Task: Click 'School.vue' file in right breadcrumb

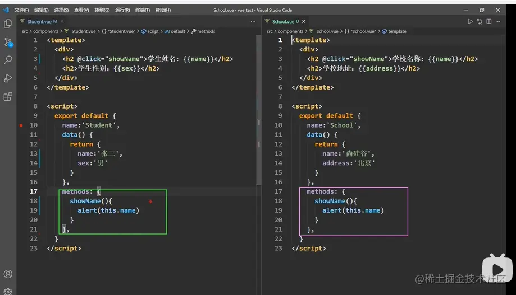Action: tap(327, 31)
